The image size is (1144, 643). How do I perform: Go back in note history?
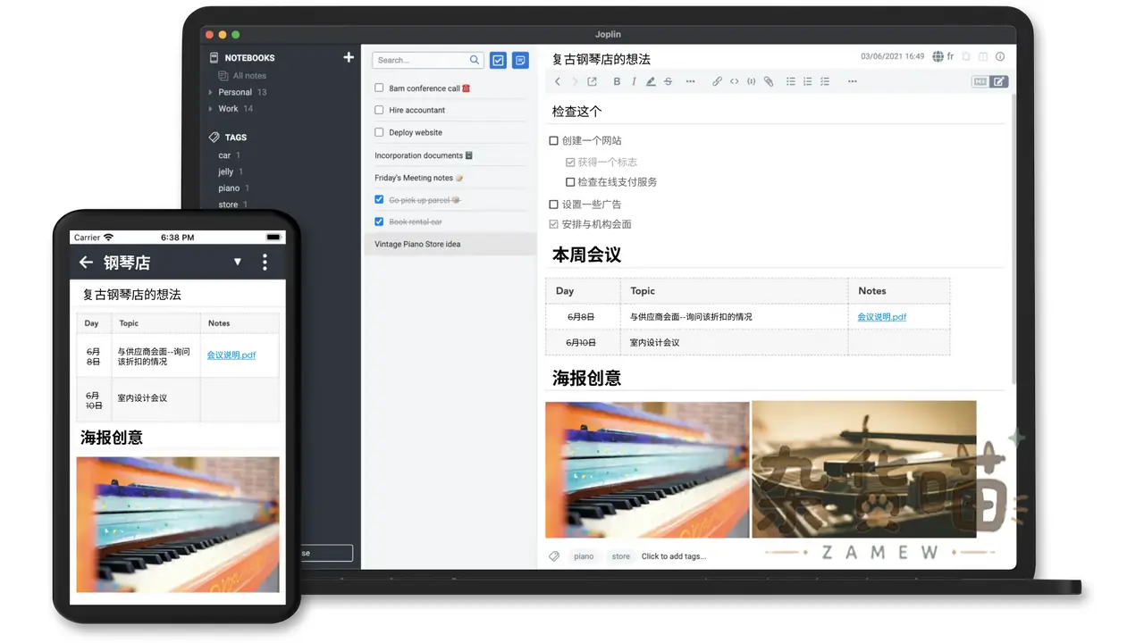click(558, 81)
